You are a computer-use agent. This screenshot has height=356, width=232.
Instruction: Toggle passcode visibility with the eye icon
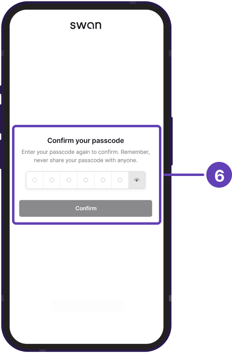pos(137,180)
